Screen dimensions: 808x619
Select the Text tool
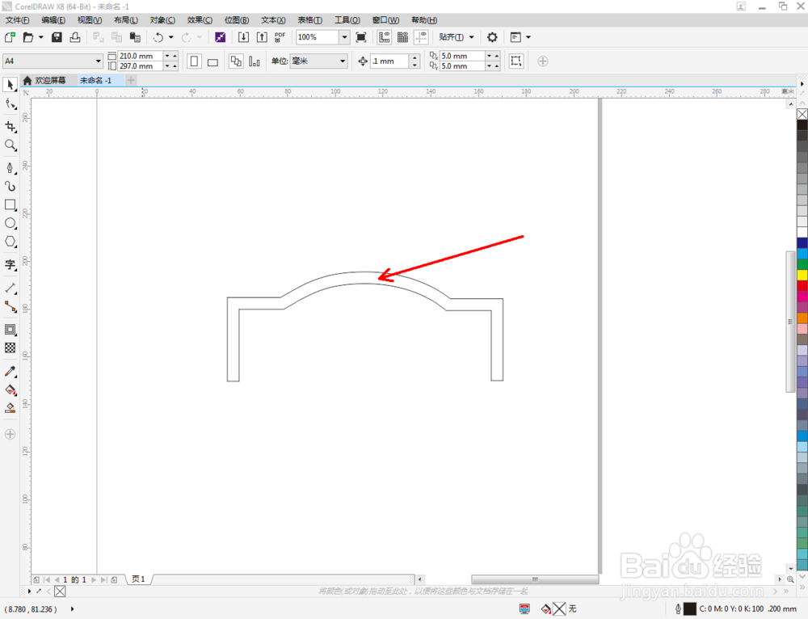(11, 265)
